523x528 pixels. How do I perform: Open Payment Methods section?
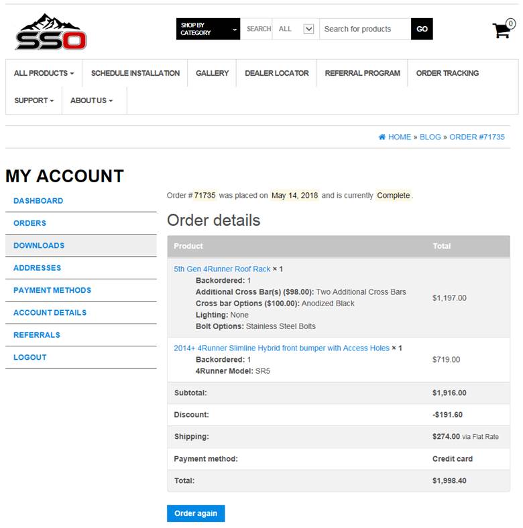click(x=52, y=290)
